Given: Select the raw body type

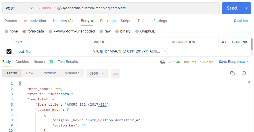Looking at the screenshot, I should tap(101, 31).
